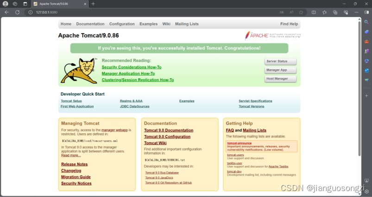Open sidebar settings gear at bottom
The width and height of the screenshot is (372, 197).
(x=367, y=191)
